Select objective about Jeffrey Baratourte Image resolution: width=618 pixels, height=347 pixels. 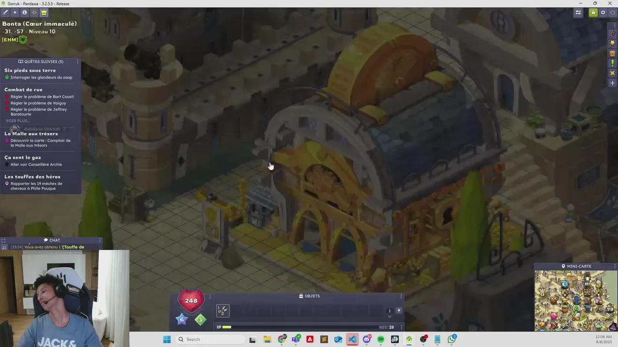(x=39, y=112)
